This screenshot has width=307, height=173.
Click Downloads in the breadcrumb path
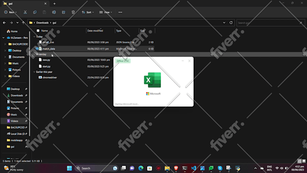pos(42,23)
